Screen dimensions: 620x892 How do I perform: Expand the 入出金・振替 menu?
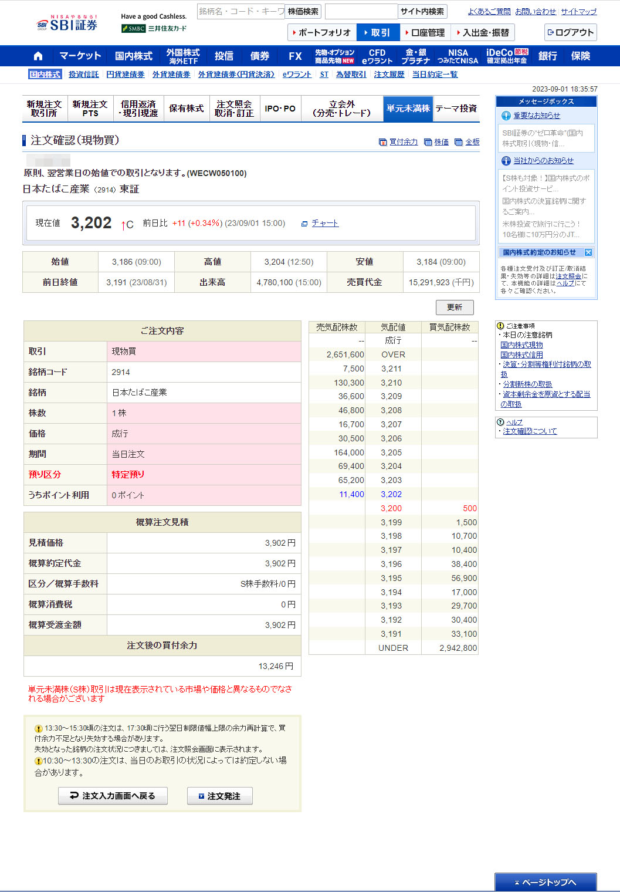(483, 33)
